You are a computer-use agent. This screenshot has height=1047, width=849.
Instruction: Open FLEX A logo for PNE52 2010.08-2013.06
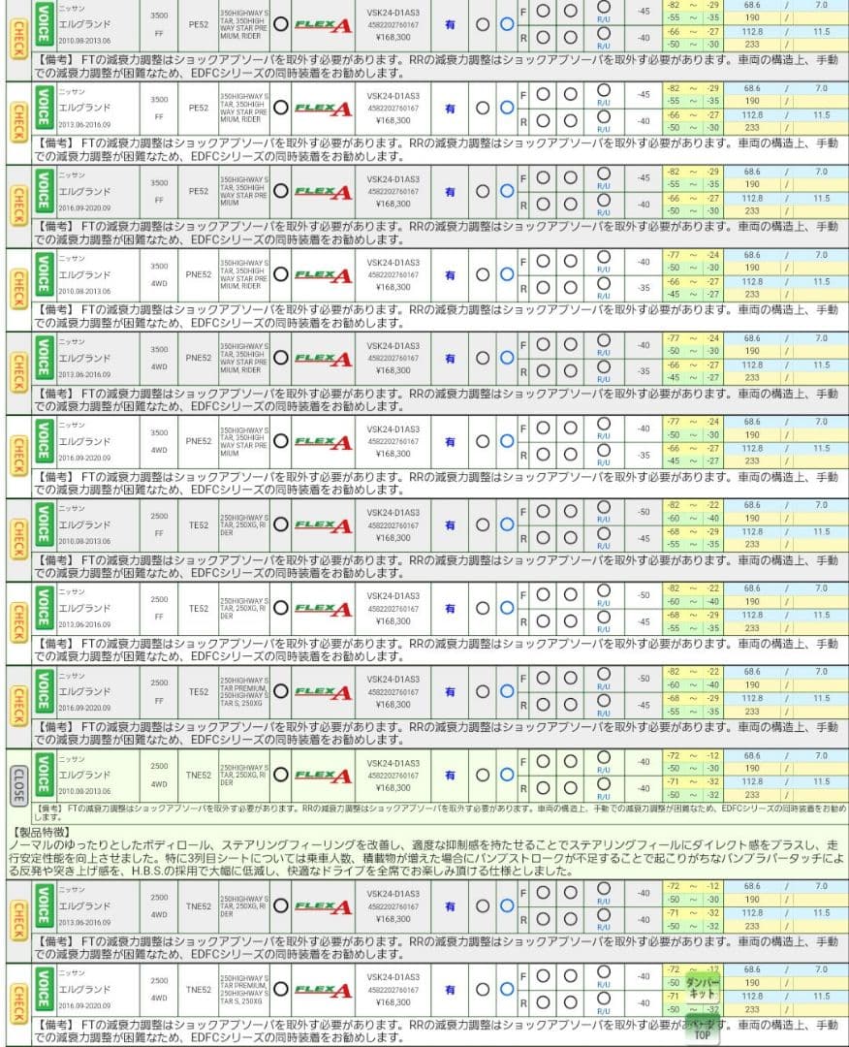(322, 274)
